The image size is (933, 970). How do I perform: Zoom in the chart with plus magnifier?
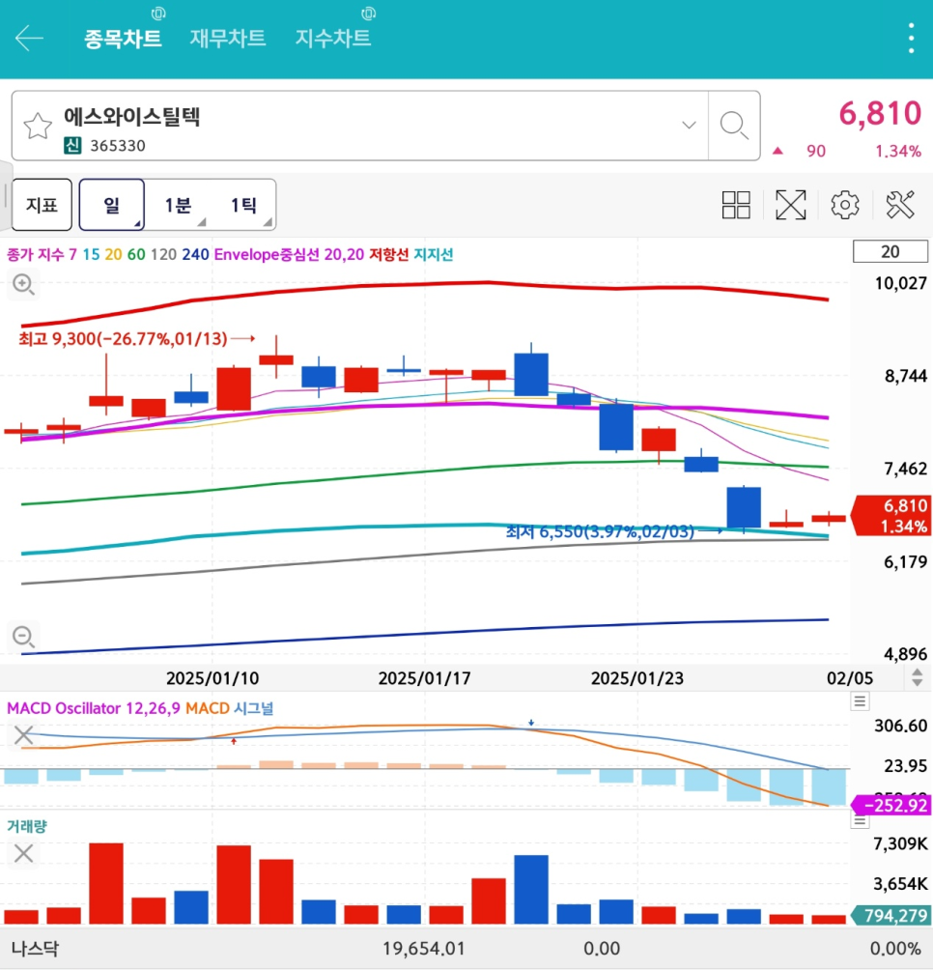tap(23, 285)
